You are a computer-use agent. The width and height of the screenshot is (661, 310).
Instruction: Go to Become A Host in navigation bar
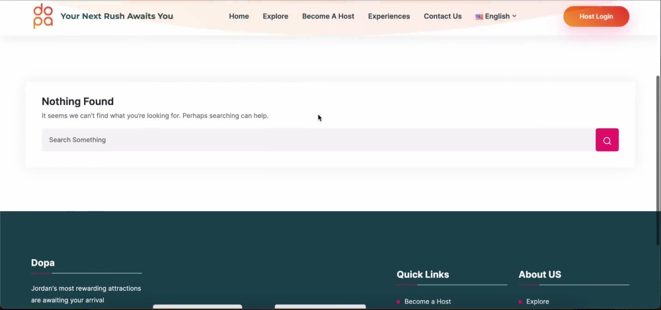click(x=328, y=16)
